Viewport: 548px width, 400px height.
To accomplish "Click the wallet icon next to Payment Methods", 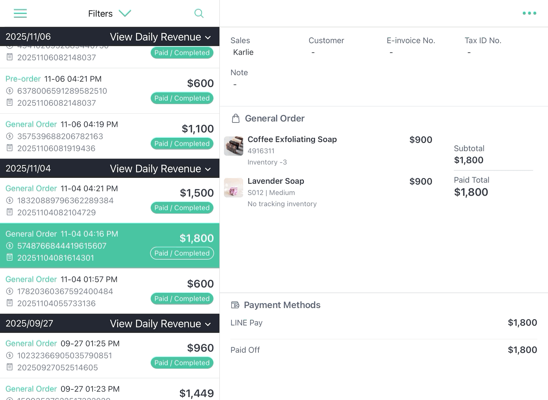I will (x=235, y=305).
